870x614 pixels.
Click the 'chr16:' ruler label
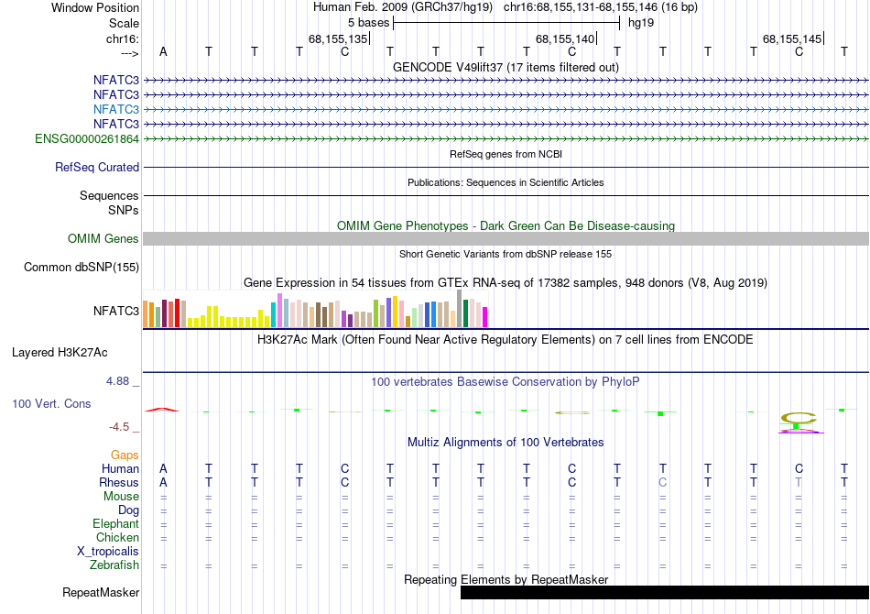point(123,38)
